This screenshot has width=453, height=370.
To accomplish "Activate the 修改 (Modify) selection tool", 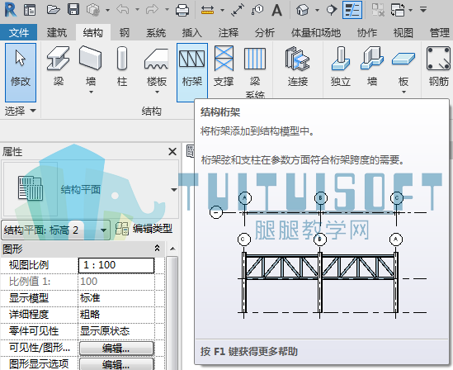I will pyautogui.click(x=21, y=73).
